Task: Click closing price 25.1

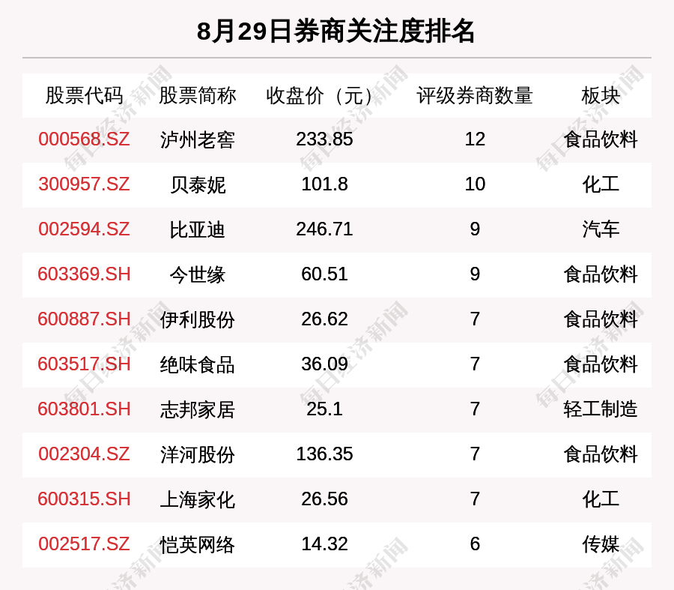Action: 324,409
